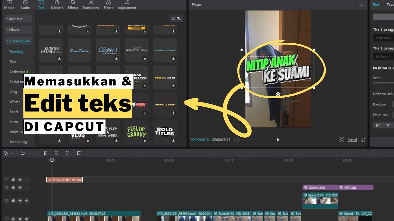The image size is (394, 221).
Task: Enter fullscreen player mode
Action: click(363, 140)
